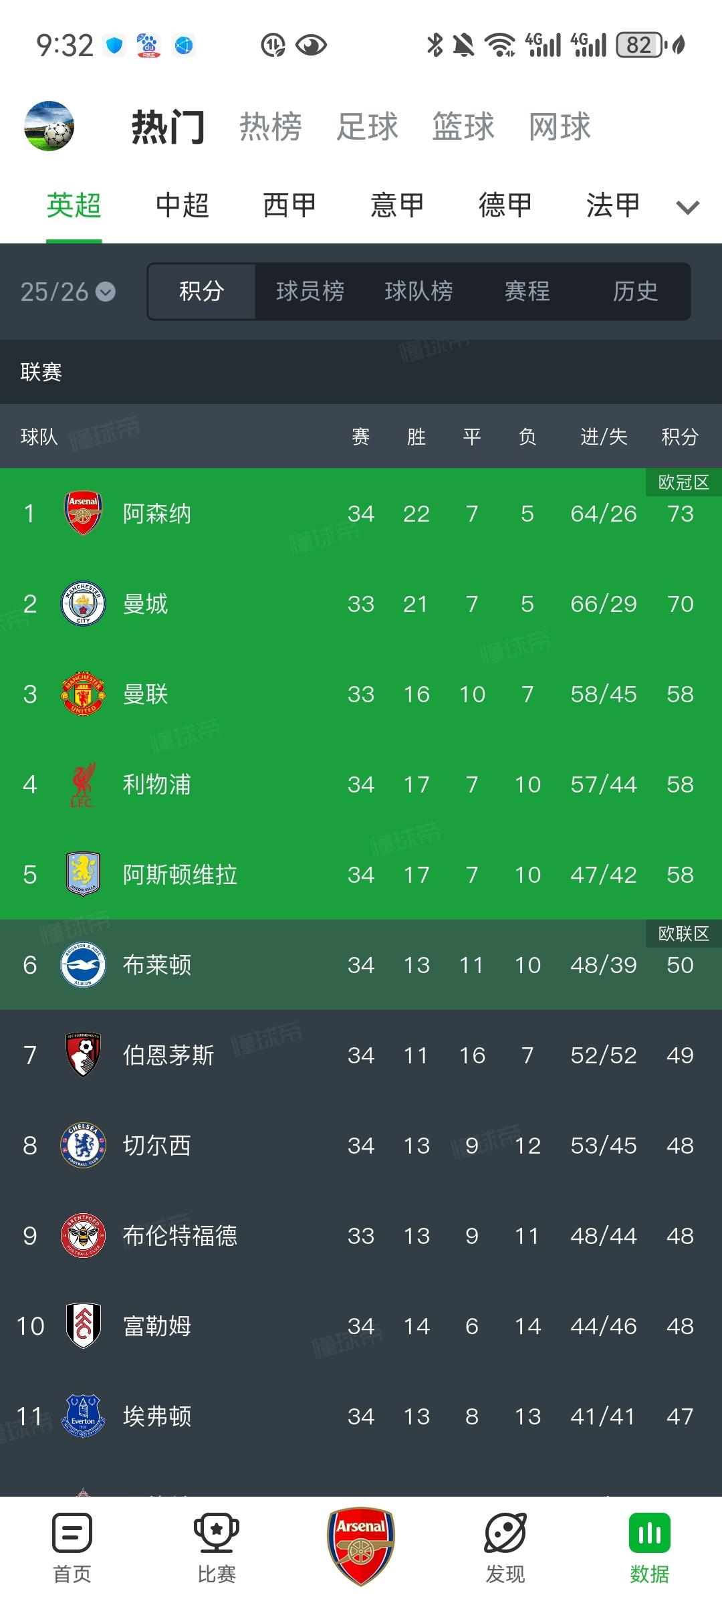Open the 发现 planet icon
This screenshot has height=1597, width=722.
point(505,1534)
